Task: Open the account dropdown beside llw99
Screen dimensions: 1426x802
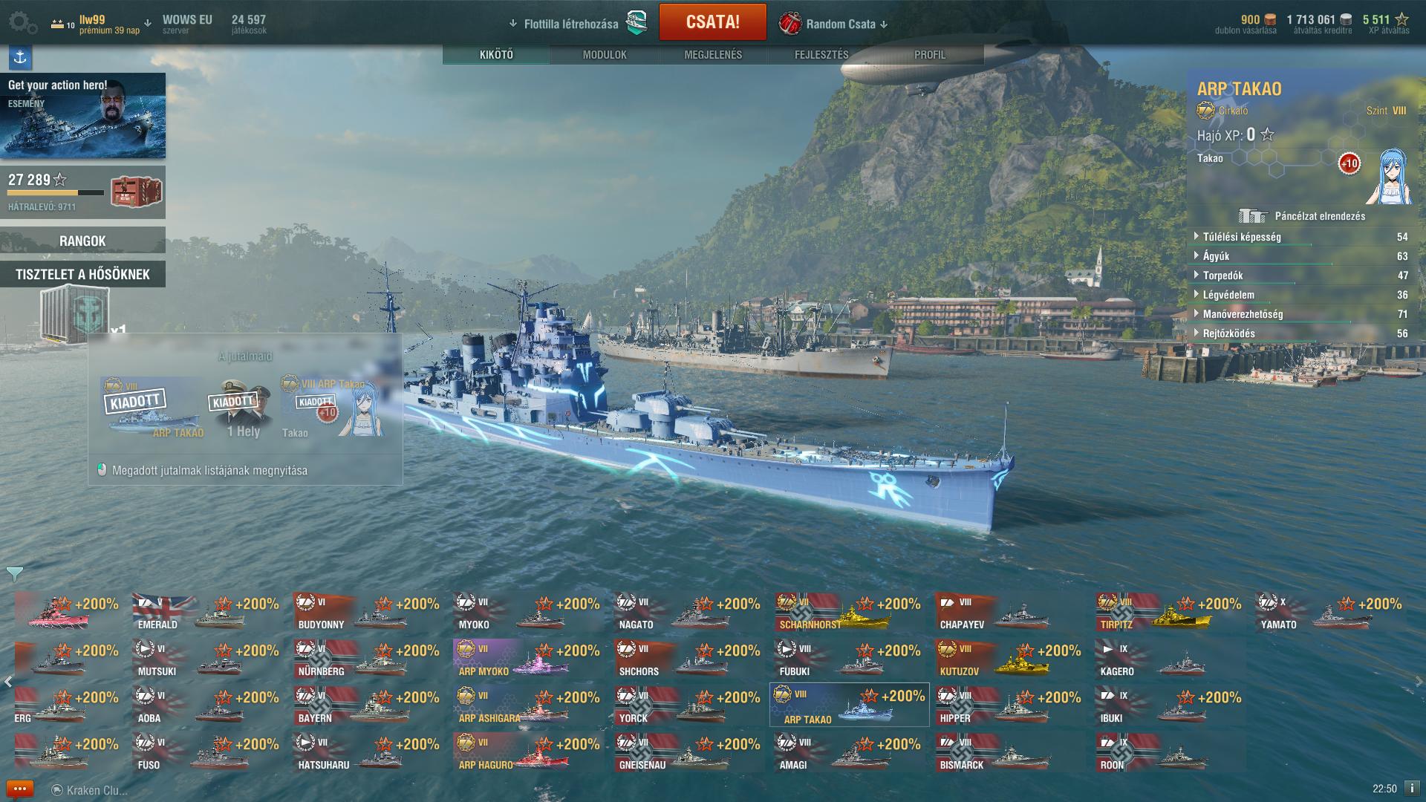Action: point(148,23)
